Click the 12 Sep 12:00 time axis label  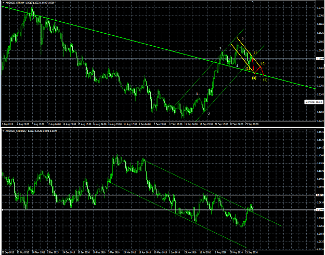pyautogui.click(x=176, y=124)
